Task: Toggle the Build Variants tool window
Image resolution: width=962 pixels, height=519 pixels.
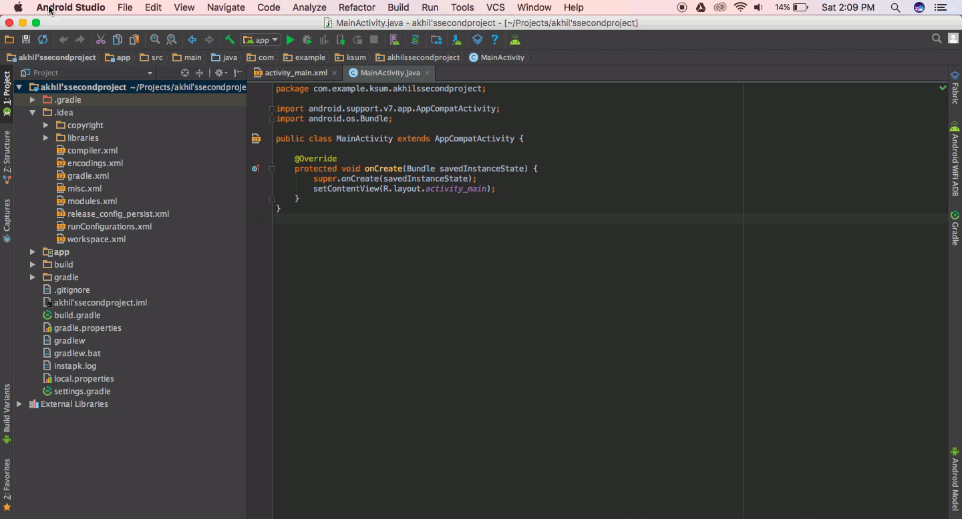Action: (x=7, y=414)
